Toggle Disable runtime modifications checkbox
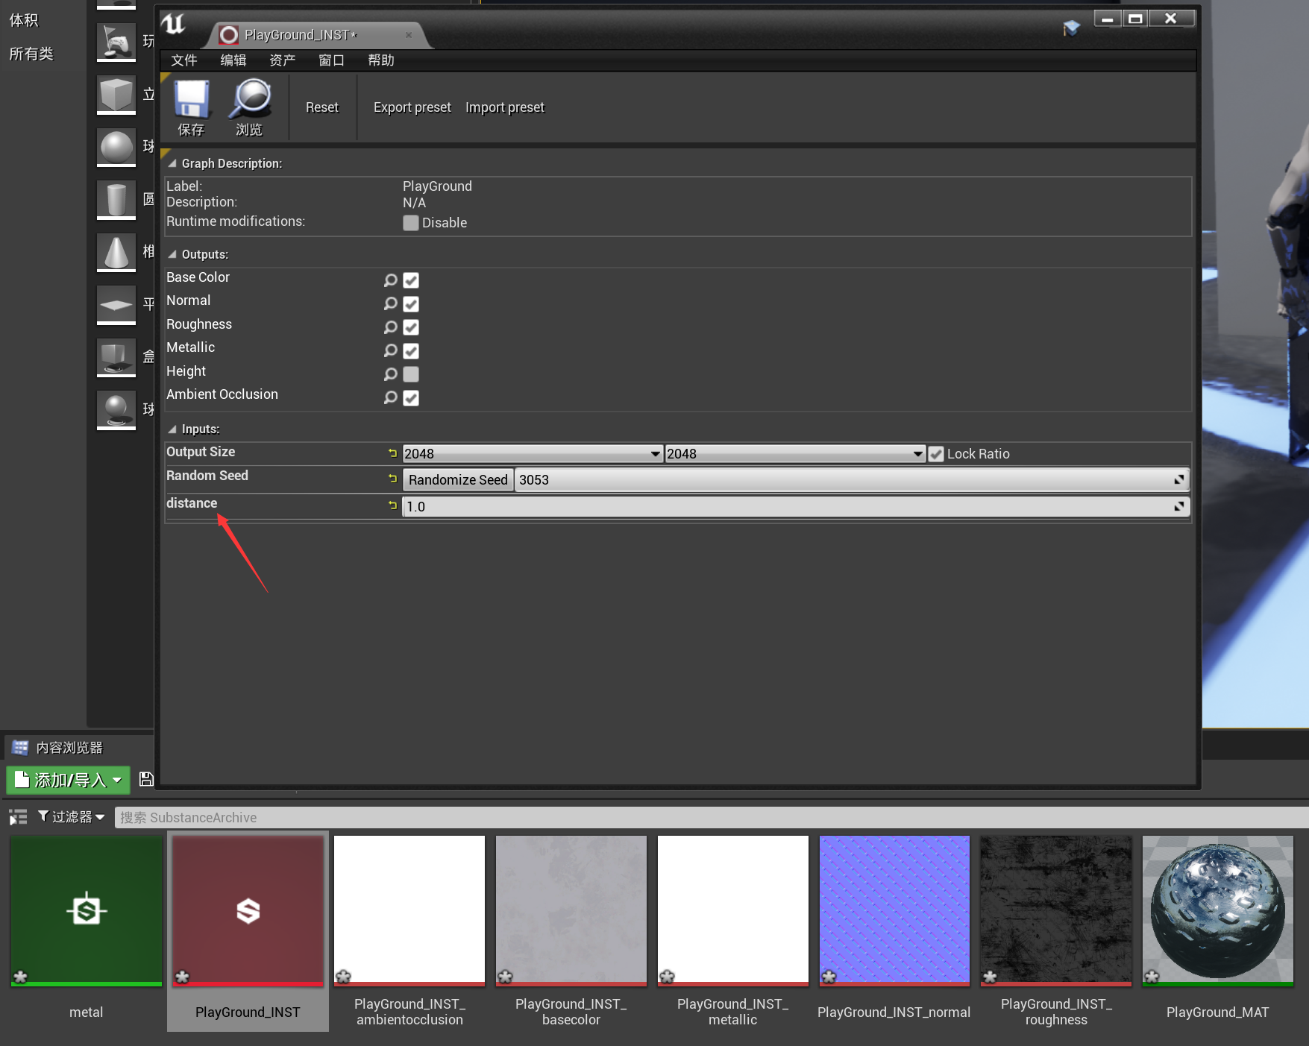Screen dimensions: 1309x1046 pos(411,223)
